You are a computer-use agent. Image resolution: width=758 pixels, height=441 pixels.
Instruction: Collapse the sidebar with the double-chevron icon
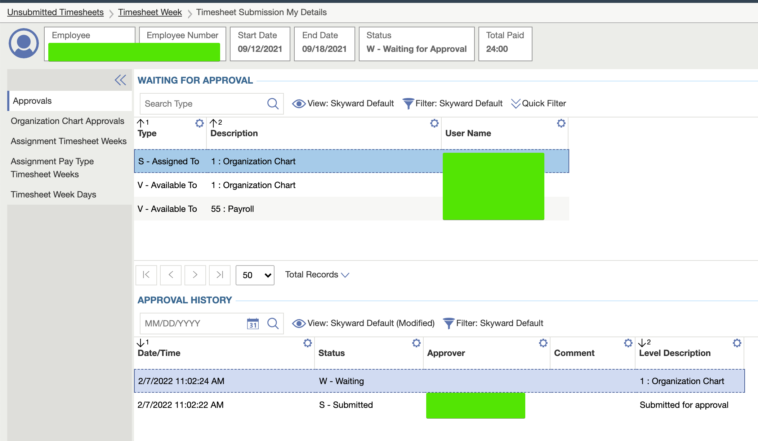[120, 80]
